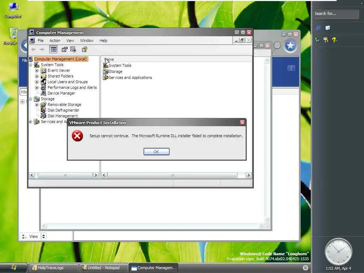Expand Services and Applications node
The image size is (364, 273).
pos(31,122)
